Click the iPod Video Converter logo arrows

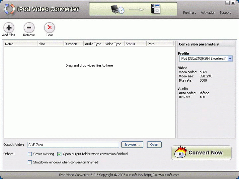click(9, 9)
